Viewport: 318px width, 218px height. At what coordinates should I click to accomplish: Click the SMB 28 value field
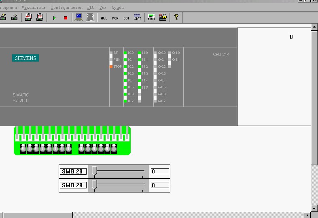(x=160, y=171)
